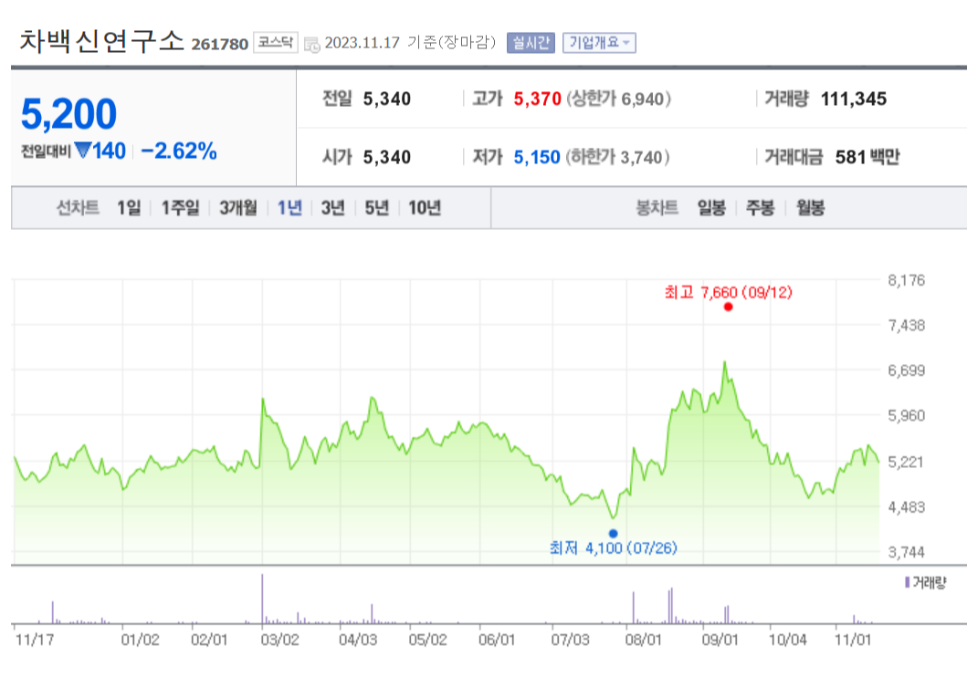Screen dimensions: 967x677
Task: Click the 거래량 value 111,345
Action: [854, 99]
